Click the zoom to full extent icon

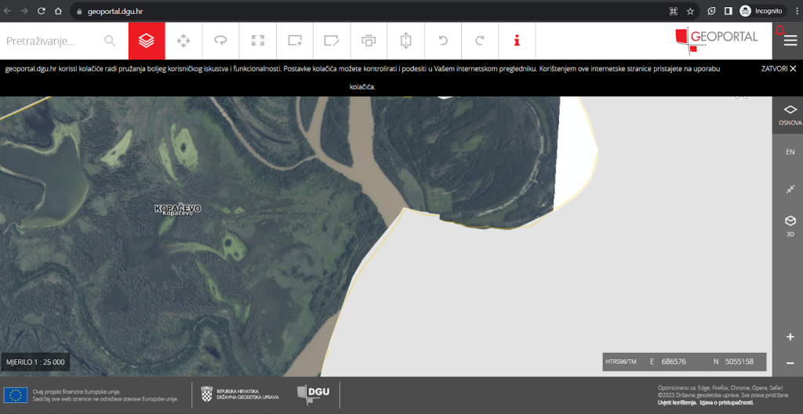pos(257,41)
